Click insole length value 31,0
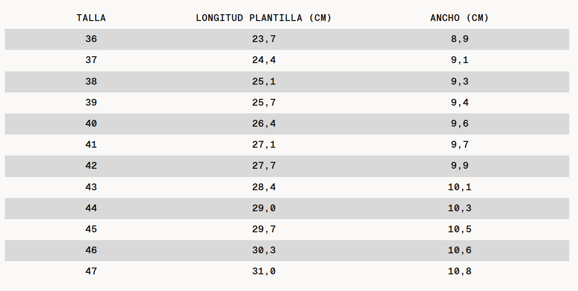The image size is (578, 291). pos(264,271)
